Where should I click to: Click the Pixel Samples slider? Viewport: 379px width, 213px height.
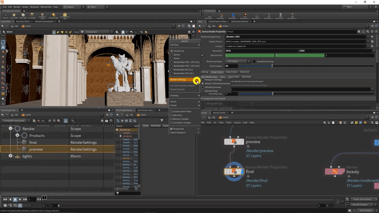(x=272, y=66)
